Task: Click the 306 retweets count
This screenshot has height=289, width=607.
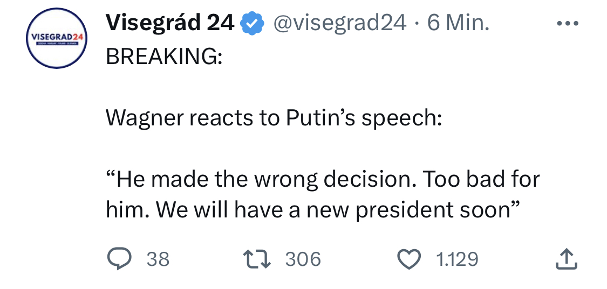Action: pyautogui.click(x=303, y=260)
